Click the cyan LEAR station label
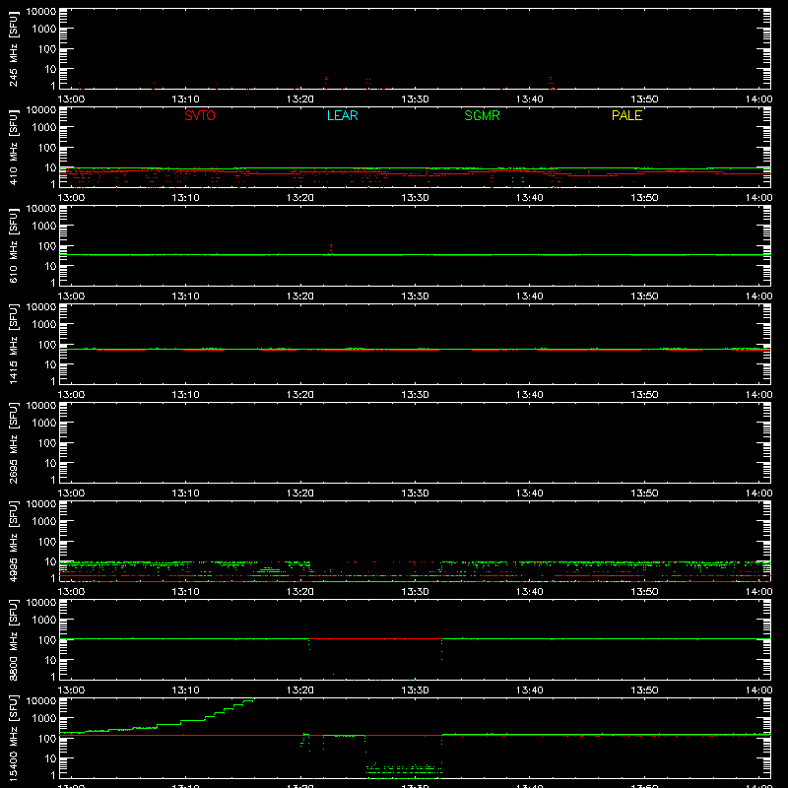Image resolution: width=788 pixels, height=788 pixels. click(x=342, y=115)
